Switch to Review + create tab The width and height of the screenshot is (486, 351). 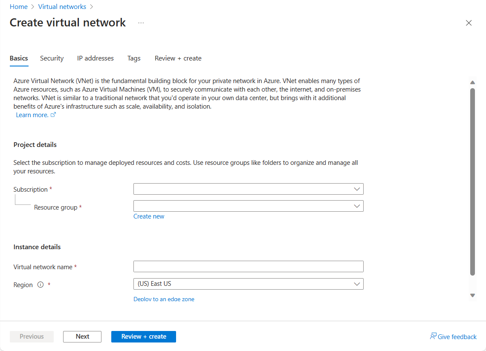click(178, 58)
